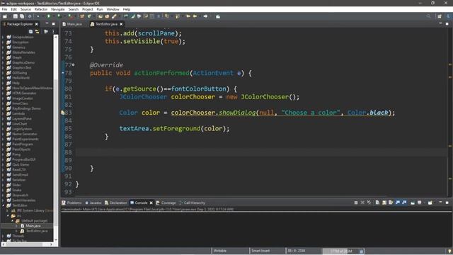Toggle Pin Console in Console toolbar
The image size is (453, 255).
pyautogui.click(x=413, y=203)
